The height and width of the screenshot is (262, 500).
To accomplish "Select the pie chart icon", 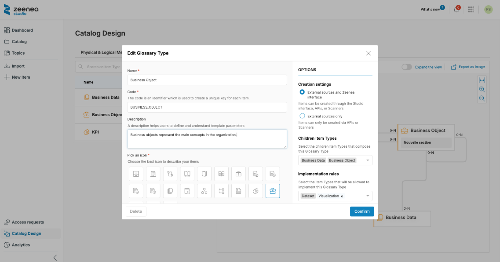I will click(x=255, y=191).
